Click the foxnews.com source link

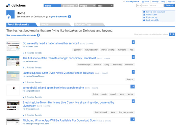coord(32,47)
